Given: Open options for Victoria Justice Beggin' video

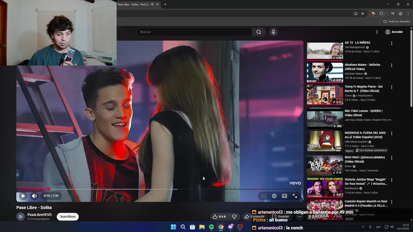Looking at the screenshot, I should 392,180.
